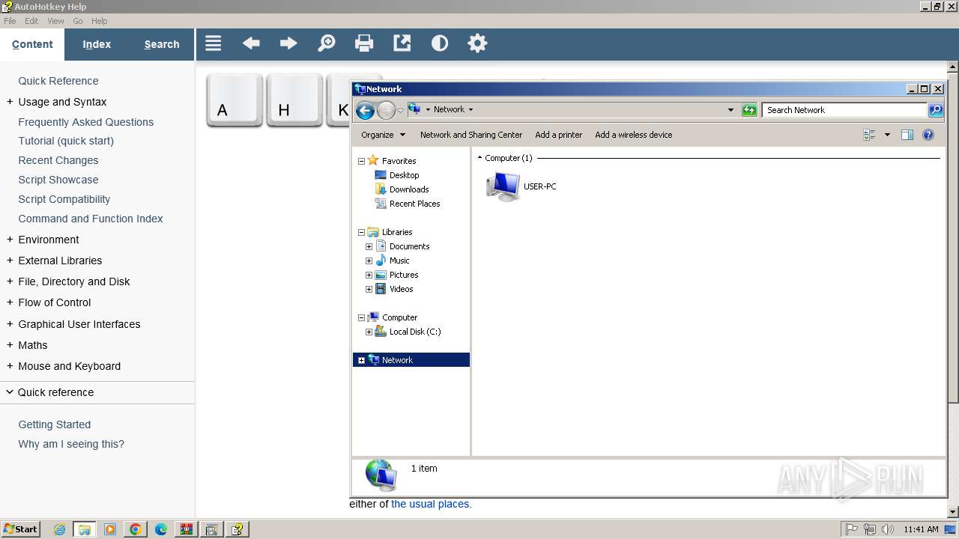This screenshot has width=959, height=539.
Task: Click Add a printer
Action: click(x=559, y=135)
